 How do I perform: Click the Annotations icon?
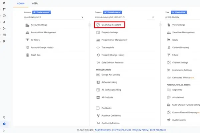pyautogui.click(x=169, y=97)
